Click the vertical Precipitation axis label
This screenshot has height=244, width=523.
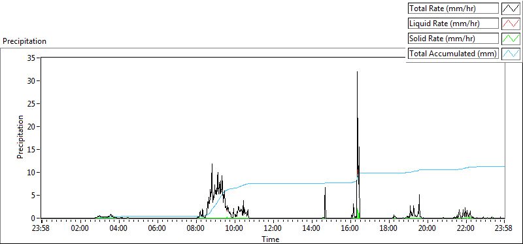tap(20, 137)
